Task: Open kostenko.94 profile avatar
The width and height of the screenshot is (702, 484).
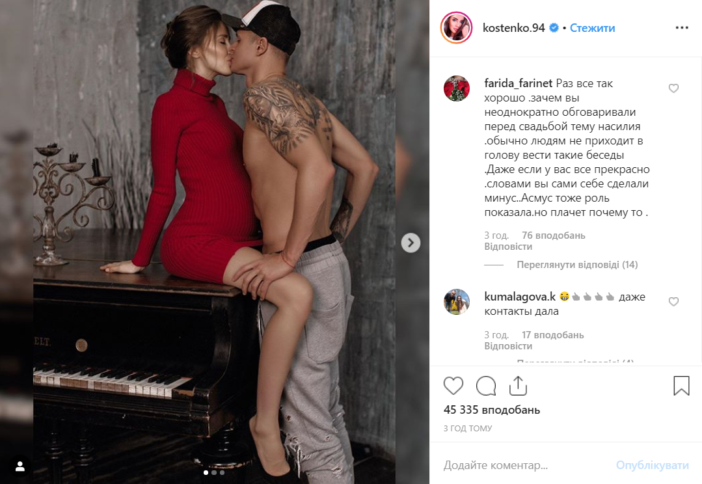Action: pyautogui.click(x=456, y=28)
